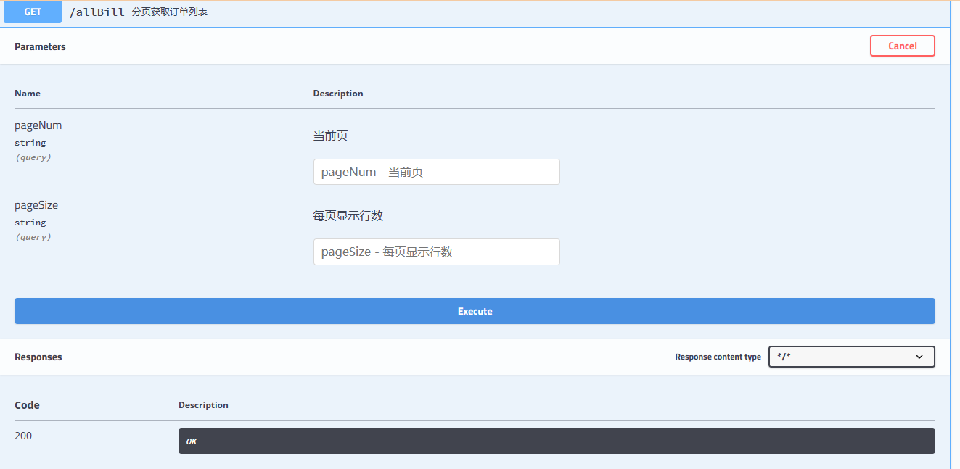
Task: Click the Parameters section heading
Action: 40,46
